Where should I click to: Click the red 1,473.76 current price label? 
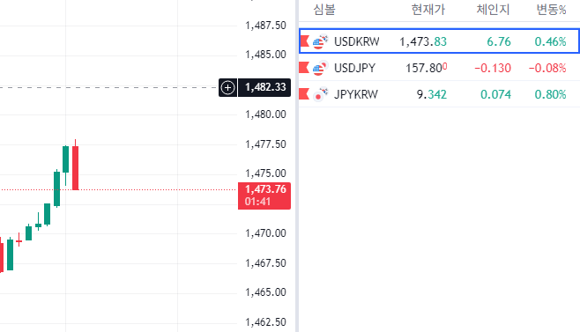pos(264,196)
